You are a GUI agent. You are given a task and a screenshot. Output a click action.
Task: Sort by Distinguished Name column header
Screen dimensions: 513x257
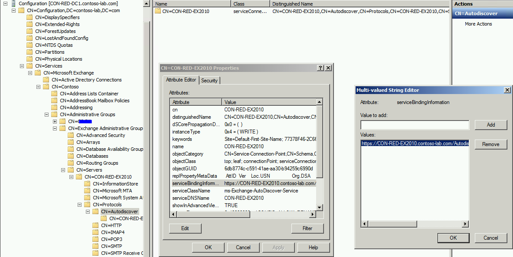[360, 4]
